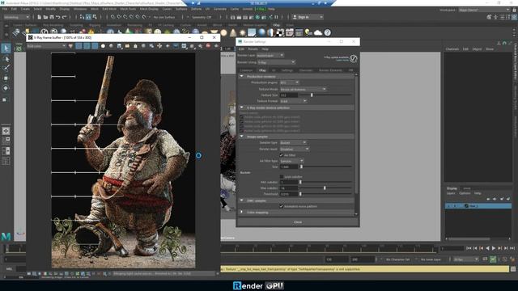
Task: Open the Channels menu in the Channel Box
Action: coord(452,48)
